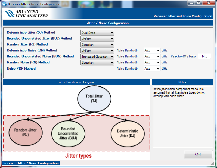Click the Receiver Jitter and Noise Configuration banner text
217x168 pixels.
183,16
